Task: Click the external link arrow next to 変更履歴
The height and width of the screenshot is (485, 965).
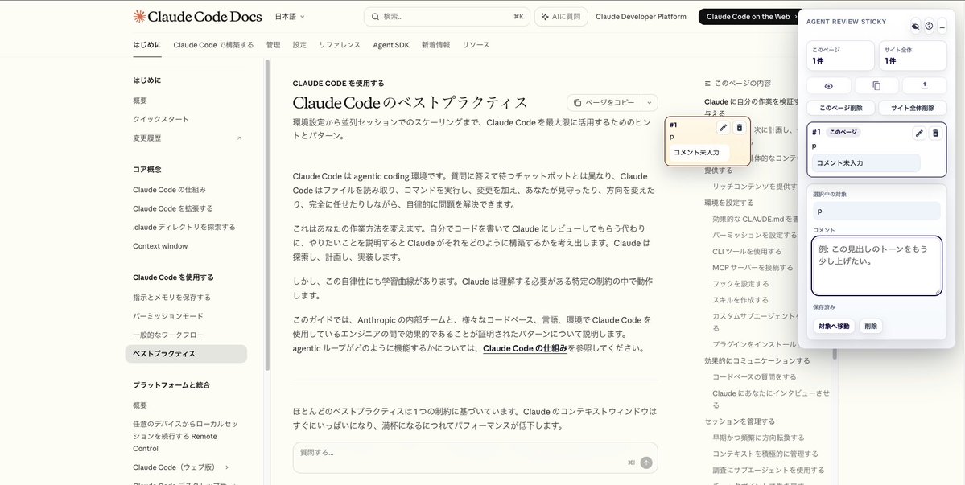Action: tap(239, 138)
